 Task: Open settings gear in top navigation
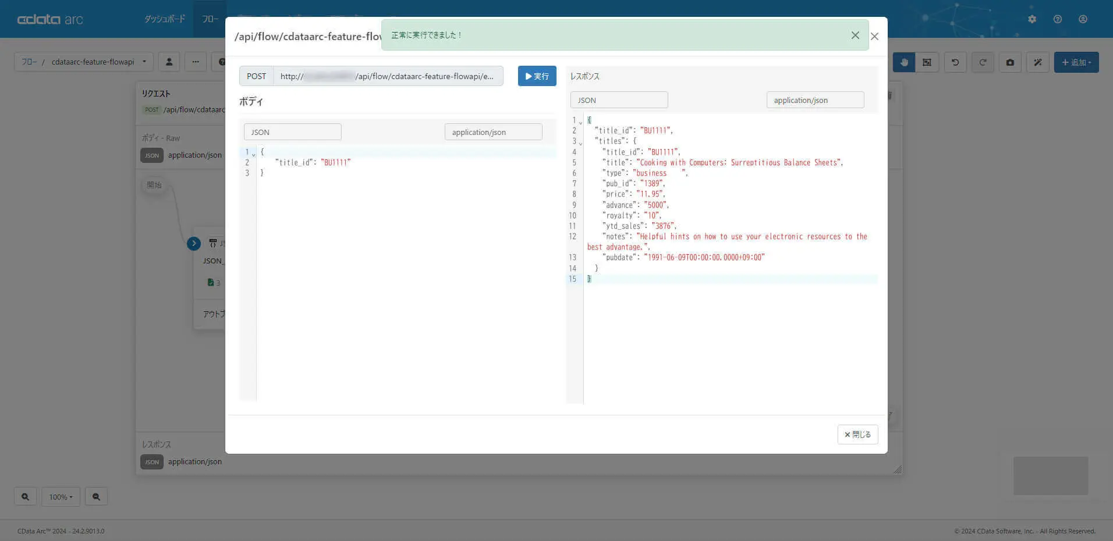[1032, 19]
